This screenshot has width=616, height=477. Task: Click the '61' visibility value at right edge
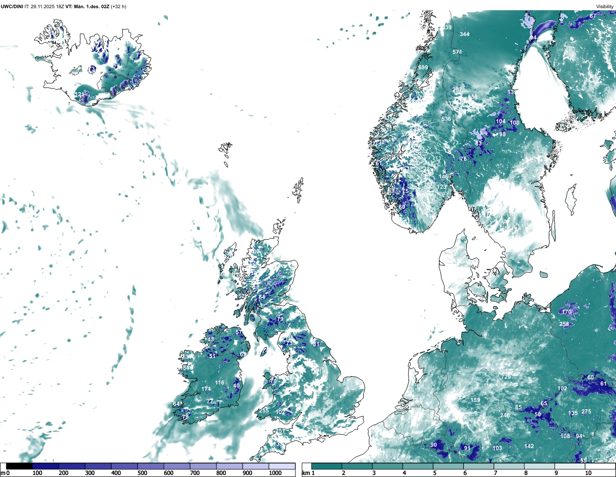coord(603,384)
